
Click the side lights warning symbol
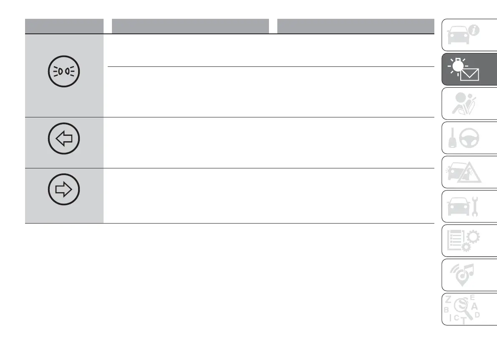coord(64,71)
